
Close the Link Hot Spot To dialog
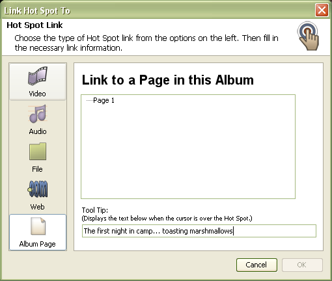tap(322, 10)
